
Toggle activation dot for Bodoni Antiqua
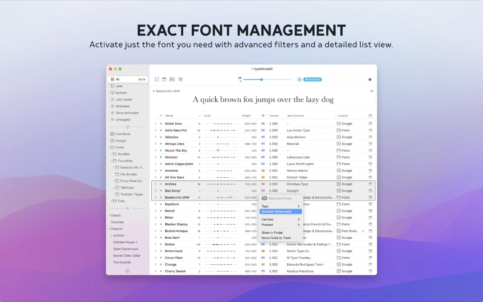(x=161, y=231)
